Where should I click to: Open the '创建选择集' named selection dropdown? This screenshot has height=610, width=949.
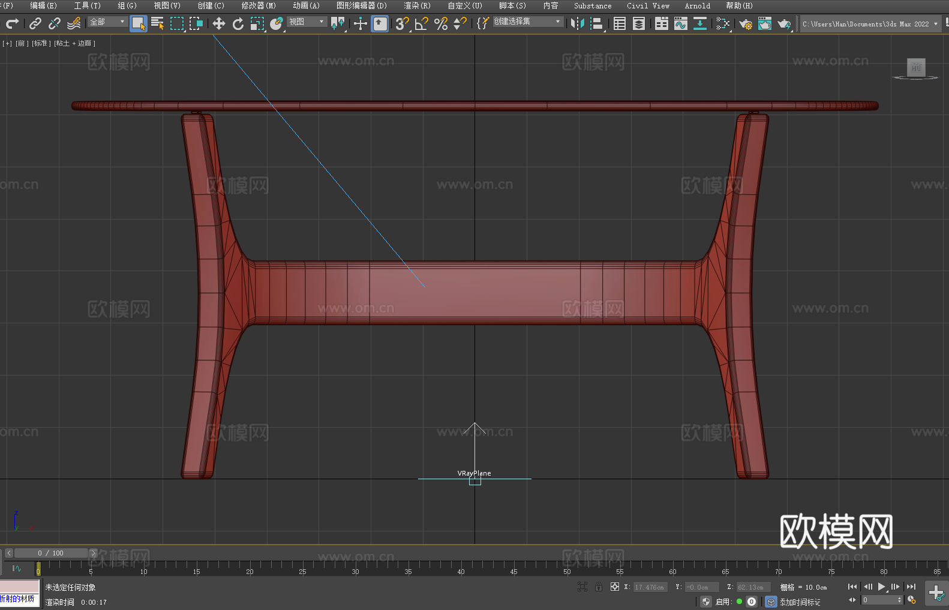528,22
